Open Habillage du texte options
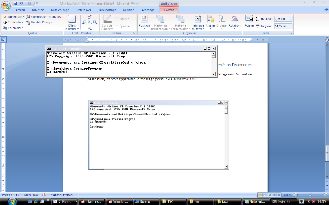The width and height of the screenshot is (329, 205). pyautogui.click(x=198, y=23)
